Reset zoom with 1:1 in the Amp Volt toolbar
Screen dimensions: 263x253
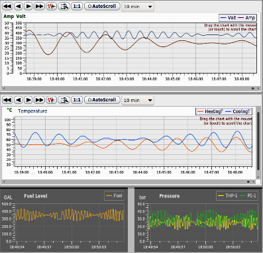click(x=77, y=6)
